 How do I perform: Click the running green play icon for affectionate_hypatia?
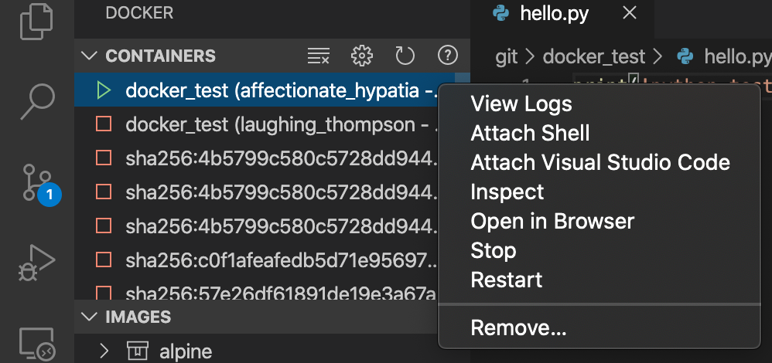tap(104, 90)
